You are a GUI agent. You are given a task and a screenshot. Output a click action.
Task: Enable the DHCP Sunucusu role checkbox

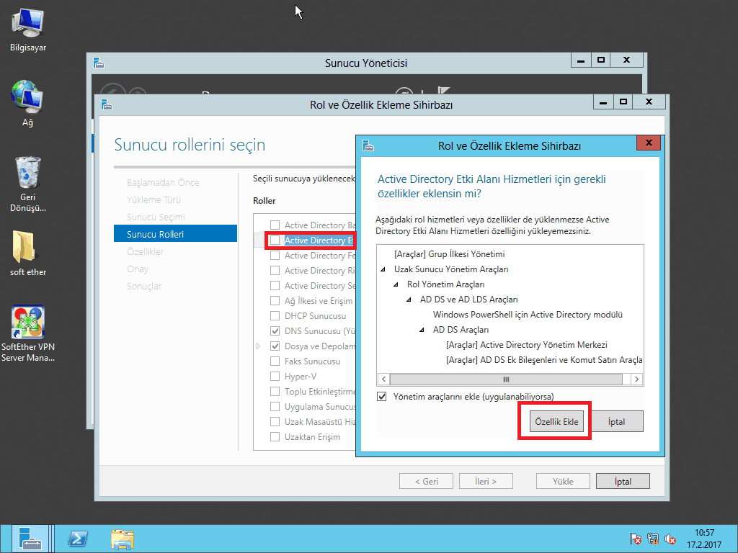coord(275,316)
